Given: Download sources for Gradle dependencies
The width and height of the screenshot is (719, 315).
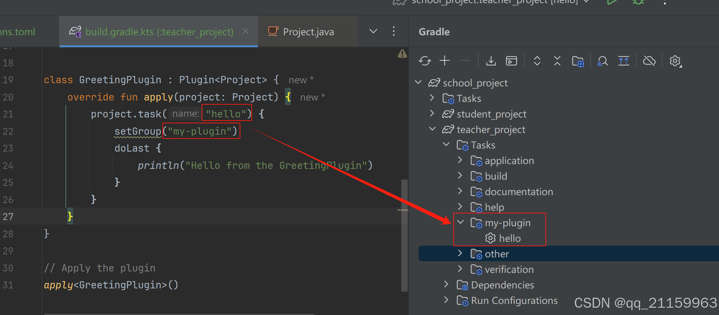Looking at the screenshot, I should coord(491,61).
